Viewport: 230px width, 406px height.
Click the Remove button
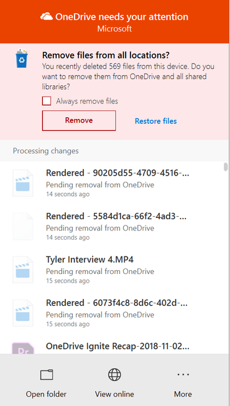(x=79, y=120)
